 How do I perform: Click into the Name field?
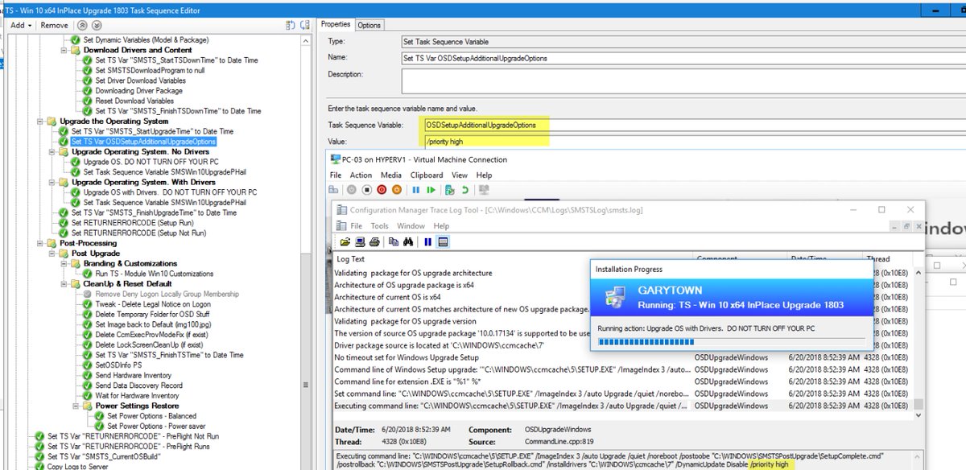coord(683,58)
